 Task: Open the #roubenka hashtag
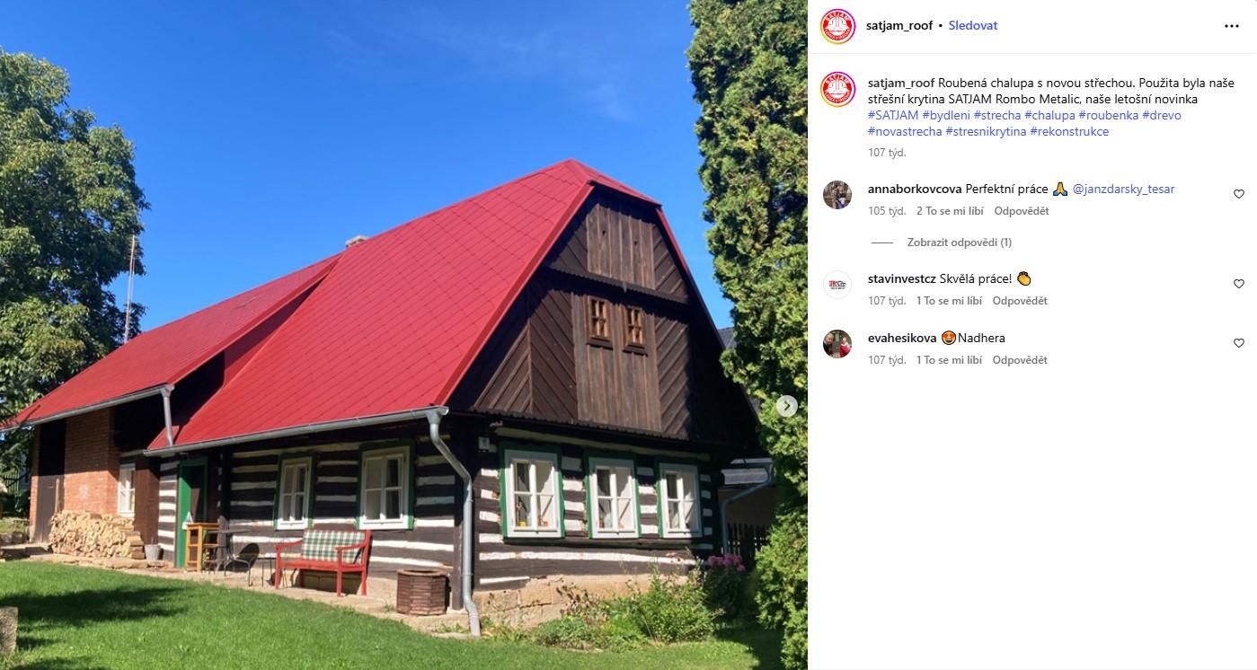coord(1108,116)
